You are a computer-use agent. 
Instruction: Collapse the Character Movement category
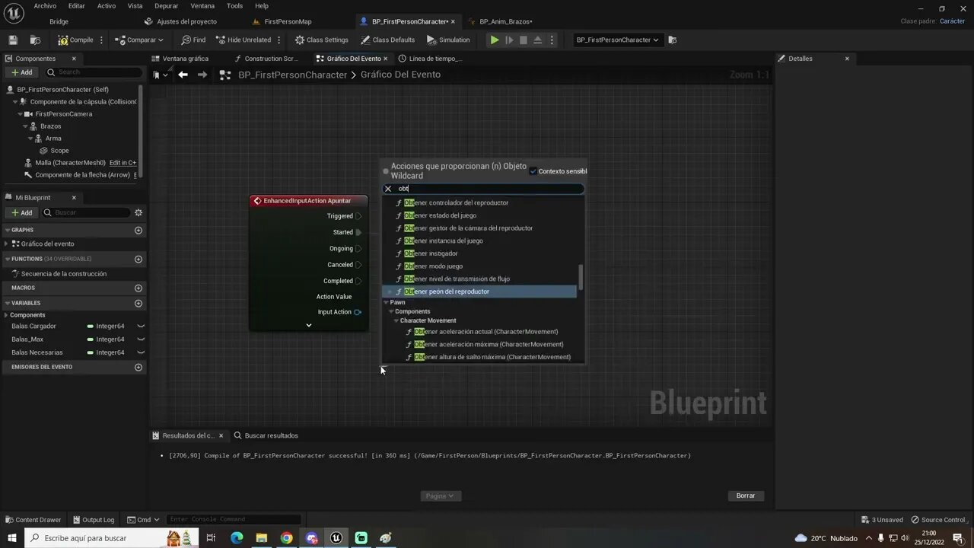[x=396, y=321]
